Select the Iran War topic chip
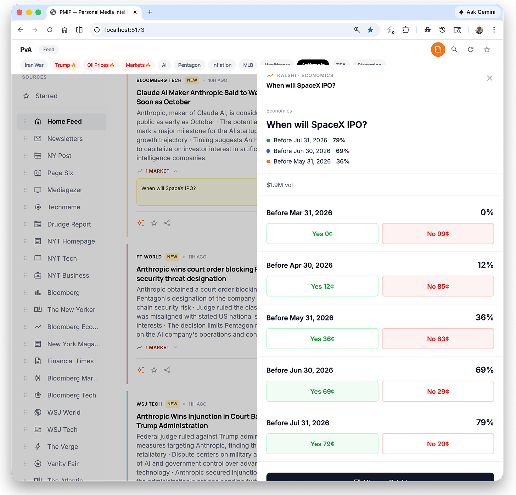516x495 pixels. (x=34, y=65)
